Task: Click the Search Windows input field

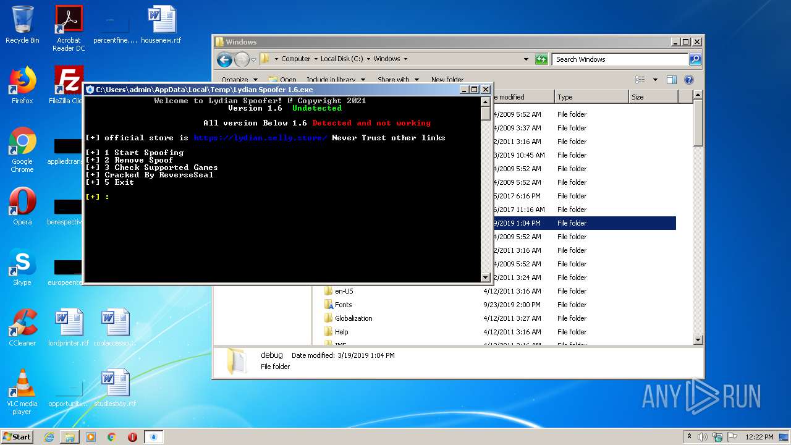Action: click(x=620, y=59)
